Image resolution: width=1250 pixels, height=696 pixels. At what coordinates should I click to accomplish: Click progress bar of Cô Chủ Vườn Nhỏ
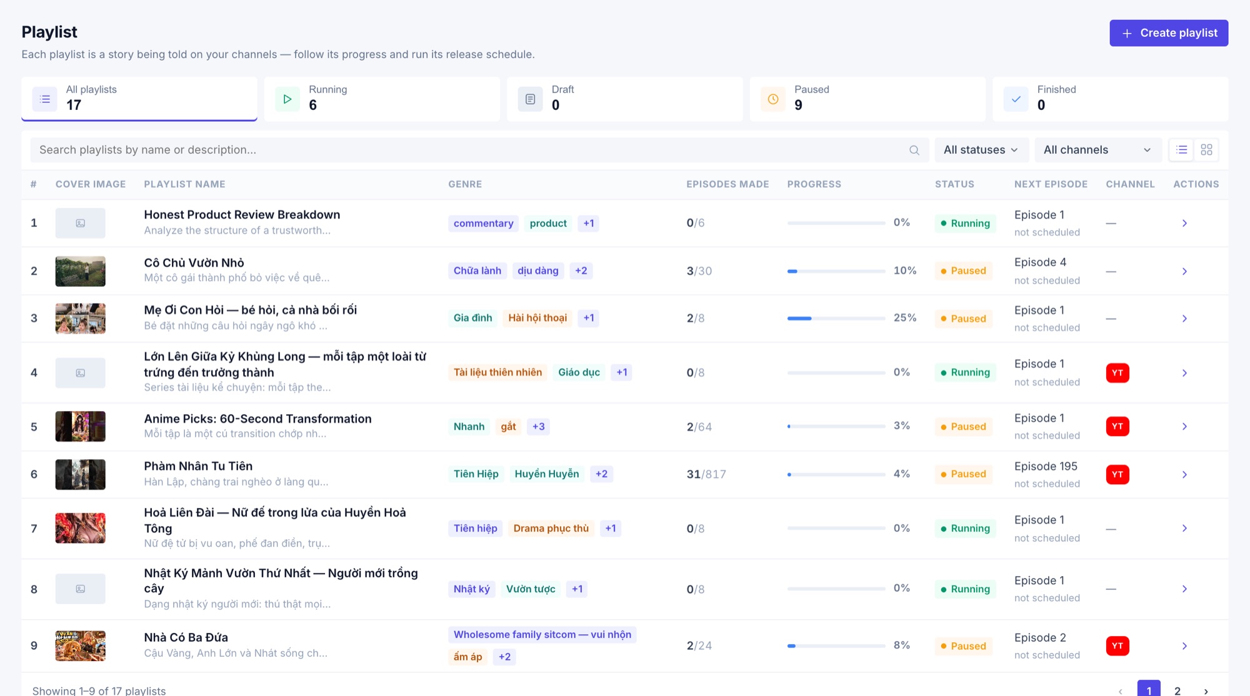[x=836, y=271]
